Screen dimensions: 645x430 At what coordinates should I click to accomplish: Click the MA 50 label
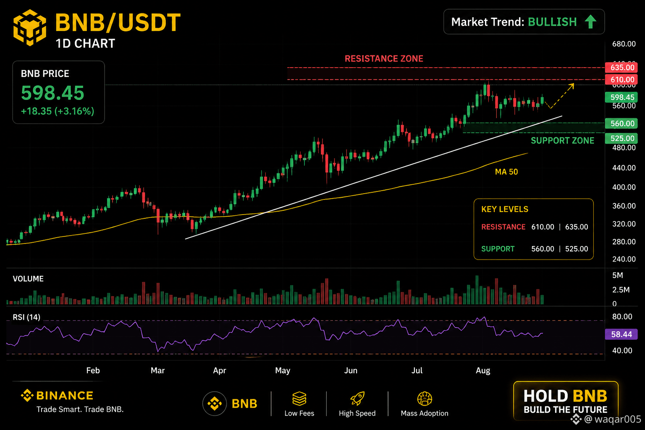(506, 172)
